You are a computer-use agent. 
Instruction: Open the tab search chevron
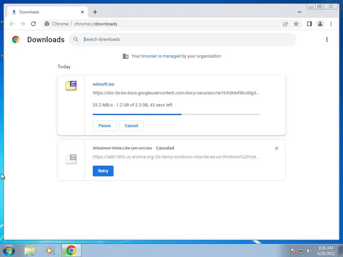299,12
